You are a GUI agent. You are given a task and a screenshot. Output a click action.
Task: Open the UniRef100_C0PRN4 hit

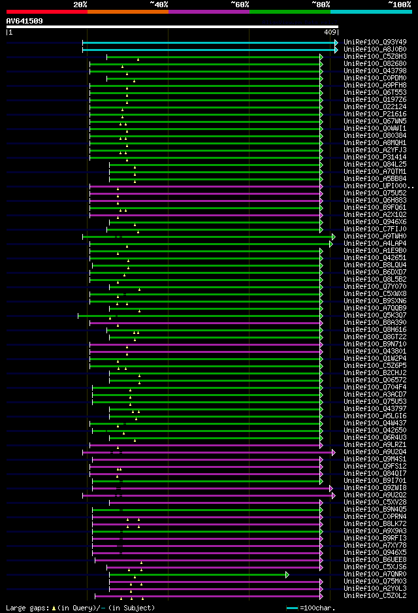click(x=375, y=516)
